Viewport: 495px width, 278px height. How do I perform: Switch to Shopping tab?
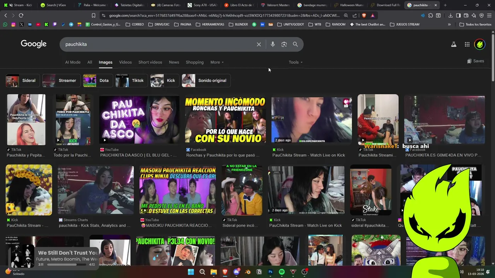tap(195, 62)
